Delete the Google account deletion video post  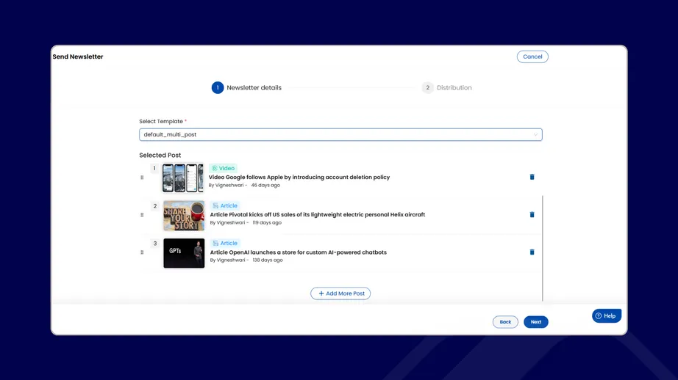coord(532,177)
